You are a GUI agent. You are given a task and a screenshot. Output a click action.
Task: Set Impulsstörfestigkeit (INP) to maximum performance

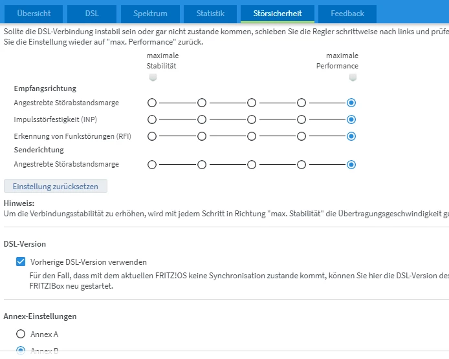tap(351, 119)
